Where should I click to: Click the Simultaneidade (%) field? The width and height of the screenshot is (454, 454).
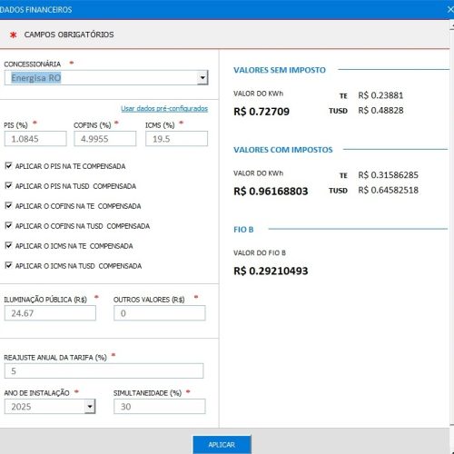click(160, 407)
